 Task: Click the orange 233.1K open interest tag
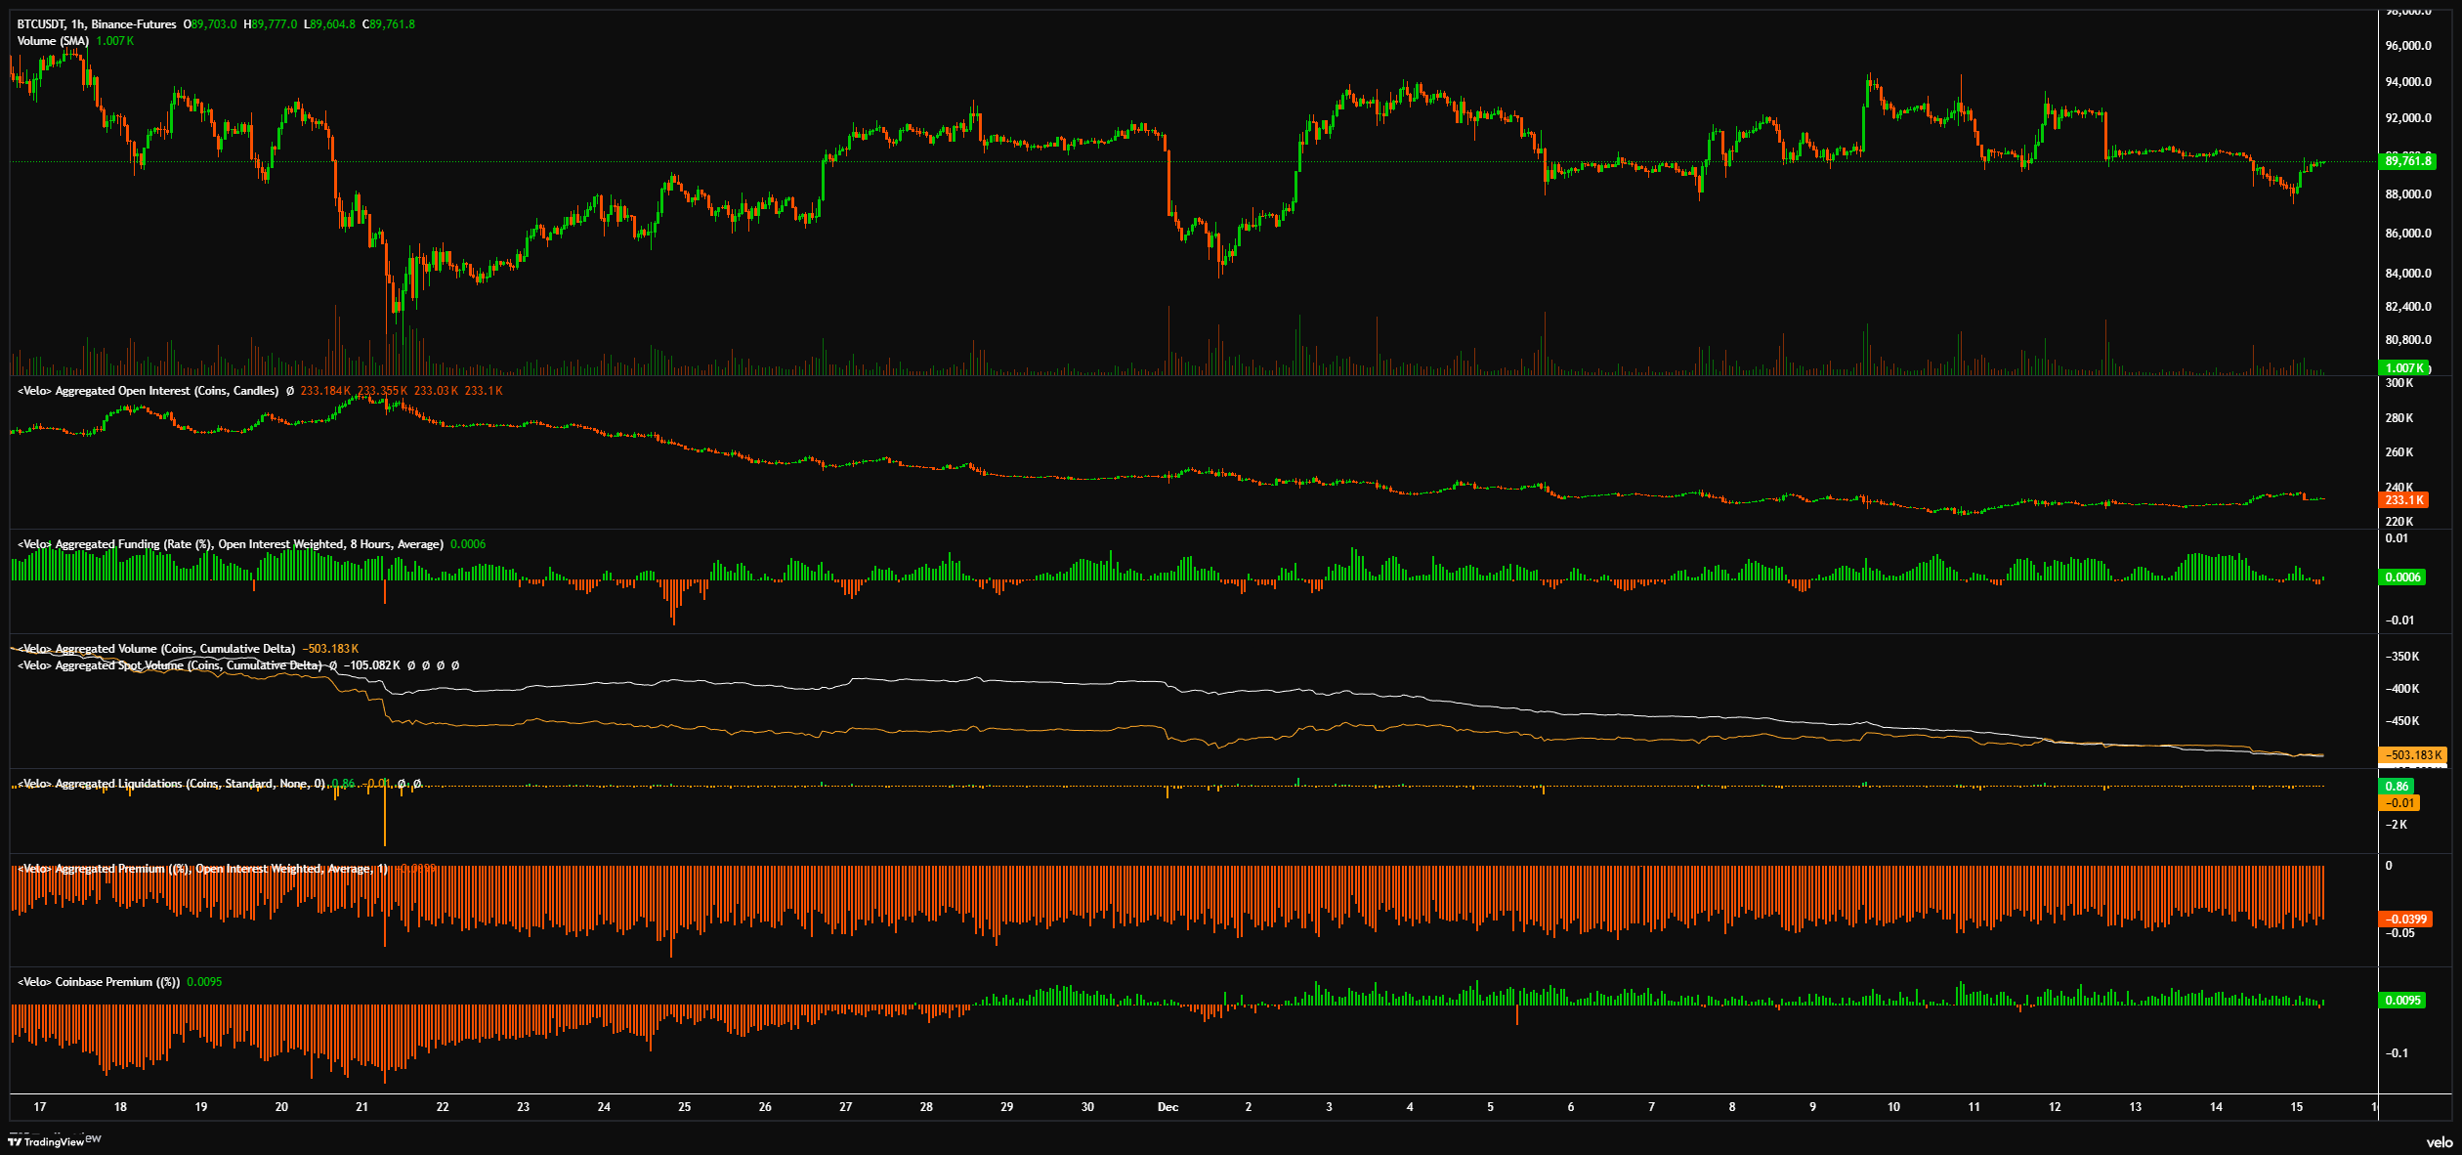[x=2402, y=500]
